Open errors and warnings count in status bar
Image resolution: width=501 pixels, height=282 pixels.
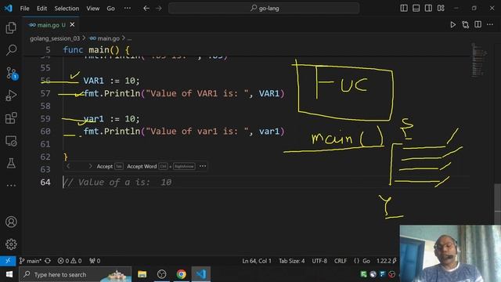70,261
